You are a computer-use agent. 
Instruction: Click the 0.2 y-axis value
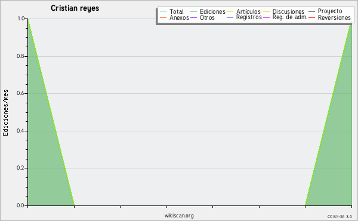tap(20, 168)
